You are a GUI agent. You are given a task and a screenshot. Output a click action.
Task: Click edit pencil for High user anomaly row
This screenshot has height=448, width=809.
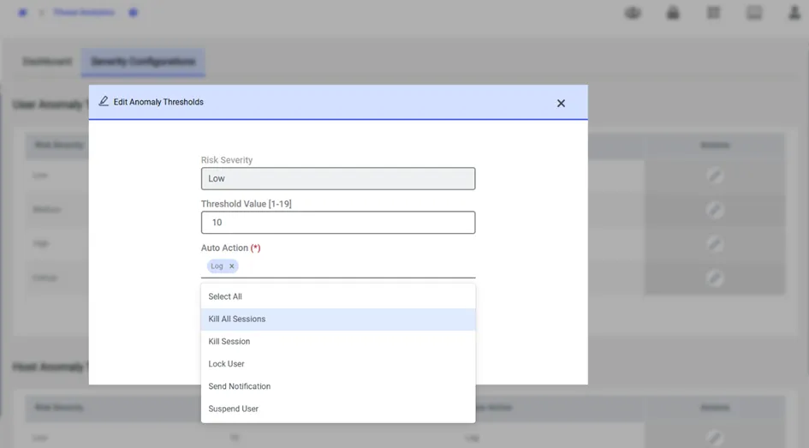point(715,243)
